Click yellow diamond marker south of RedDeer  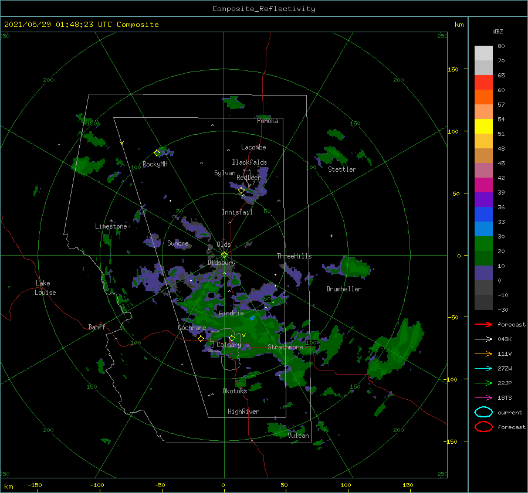(241, 191)
